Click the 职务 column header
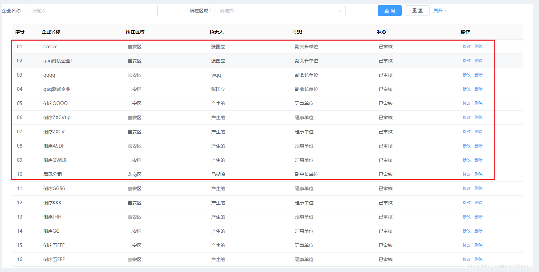The height and width of the screenshot is (272, 539). coord(298,32)
